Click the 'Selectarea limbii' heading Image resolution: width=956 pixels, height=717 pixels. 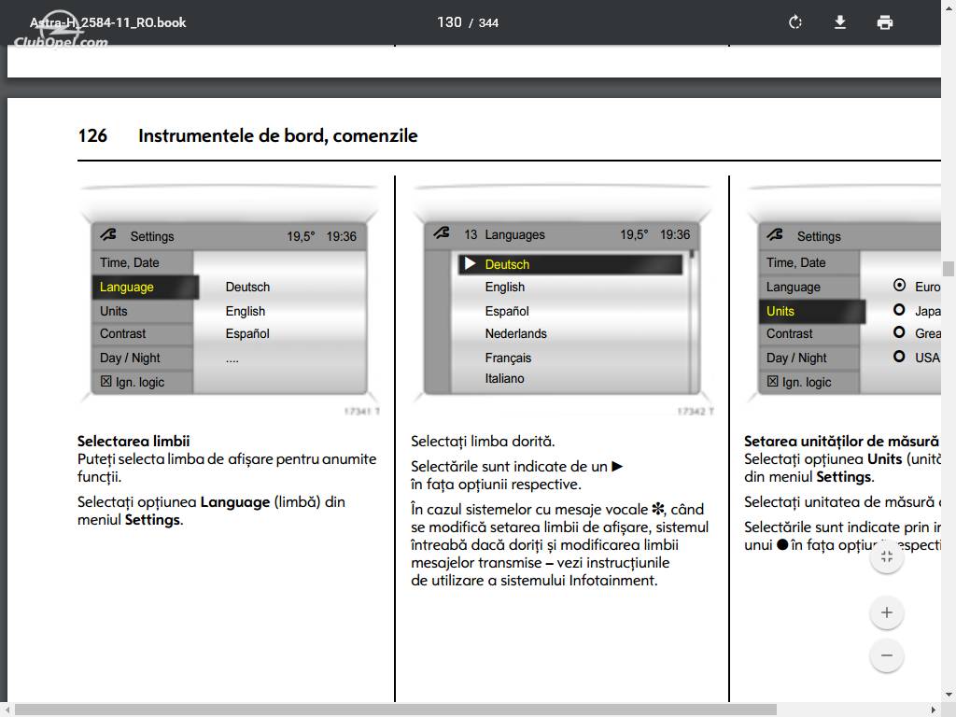coord(134,442)
